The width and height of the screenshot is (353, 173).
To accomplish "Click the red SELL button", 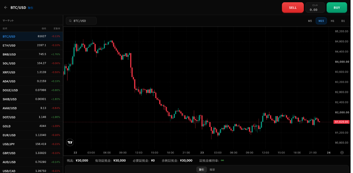I will pos(293,8).
